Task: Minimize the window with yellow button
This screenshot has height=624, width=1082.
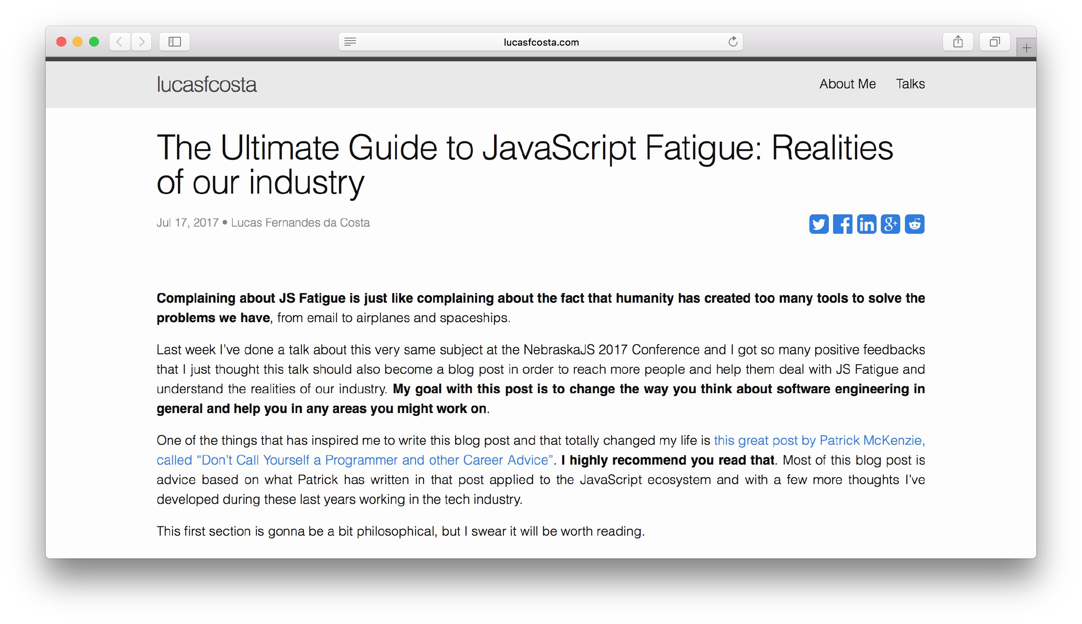Action: point(77,41)
